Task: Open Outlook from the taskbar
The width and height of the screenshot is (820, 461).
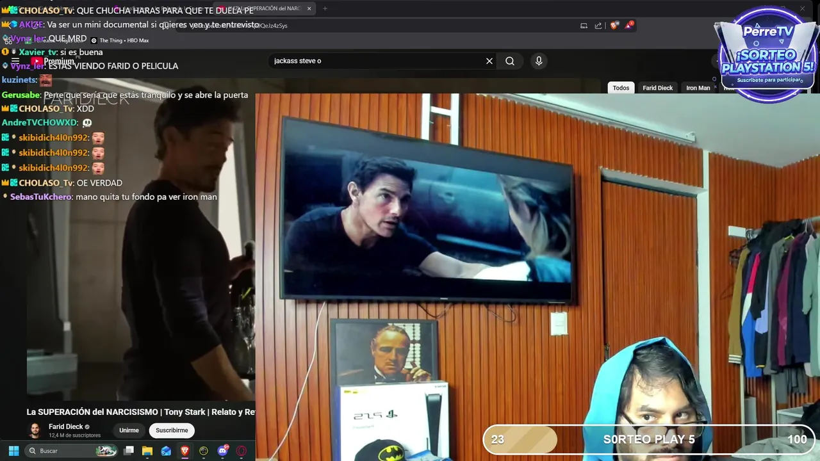Action: pos(166,451)
